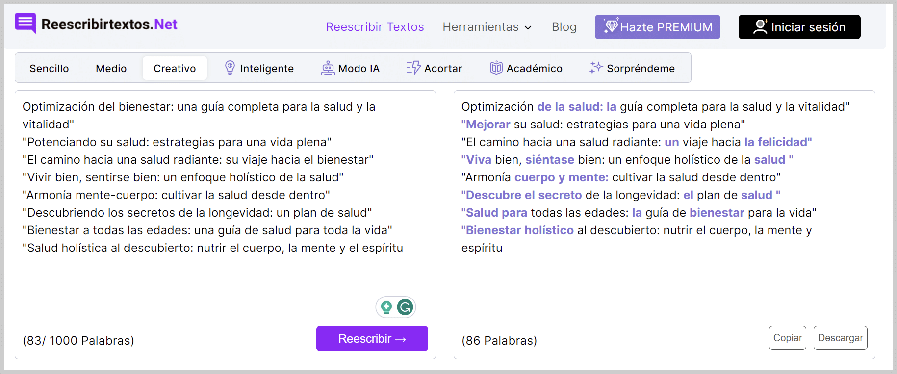Select the Inteligente lightbulb mode

coord(259,68)
